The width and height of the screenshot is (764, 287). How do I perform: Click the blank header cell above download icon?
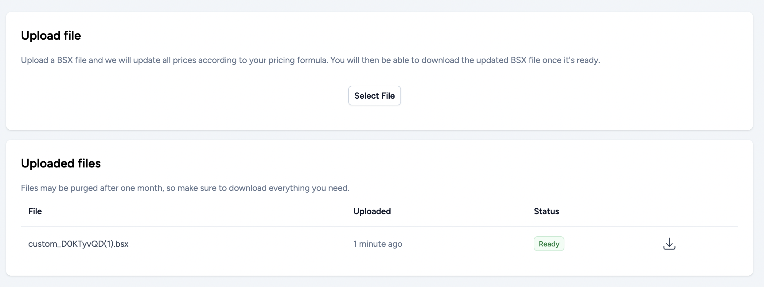pos(669,211)
